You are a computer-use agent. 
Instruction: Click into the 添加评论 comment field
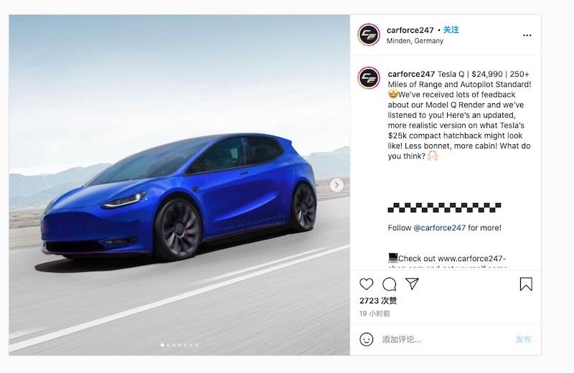coord(446,339)
